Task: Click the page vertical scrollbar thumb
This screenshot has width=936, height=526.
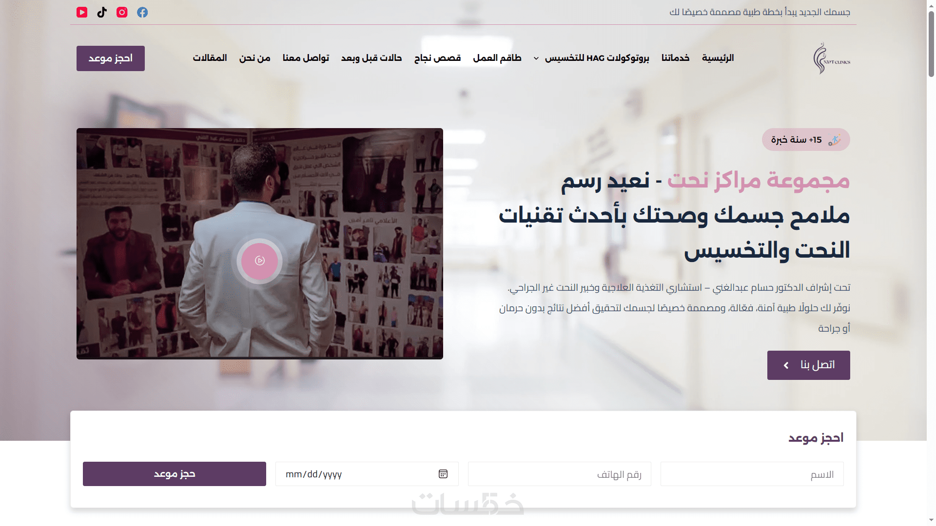Action: (x=931, y=44)
